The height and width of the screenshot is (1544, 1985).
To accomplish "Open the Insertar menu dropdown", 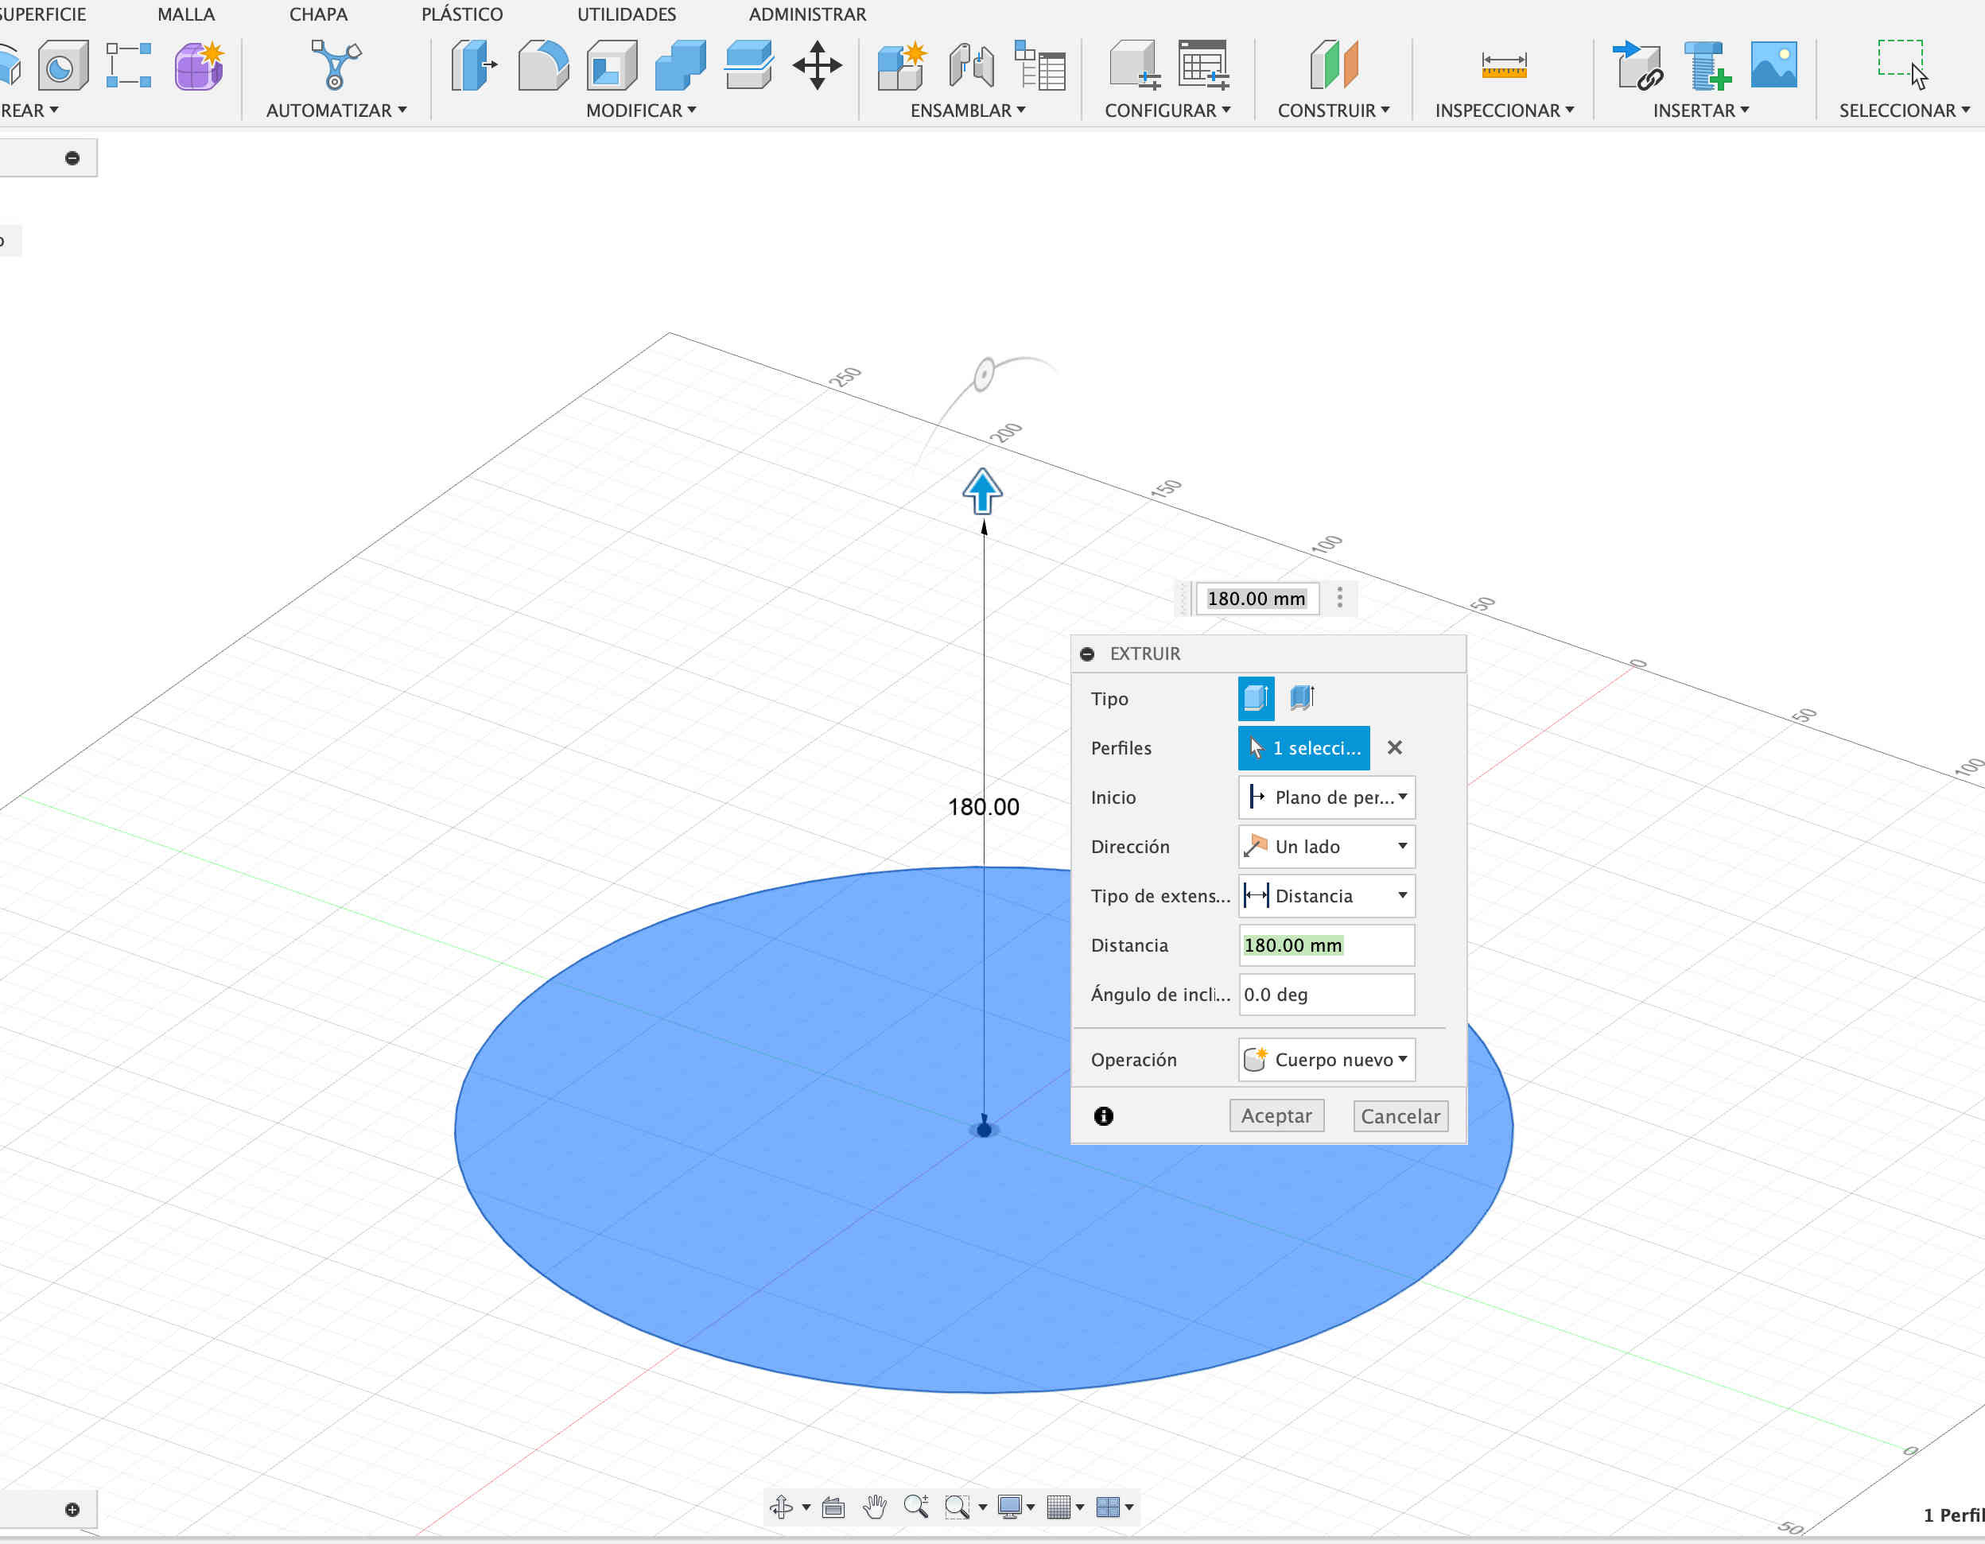I will point(1700,110).
